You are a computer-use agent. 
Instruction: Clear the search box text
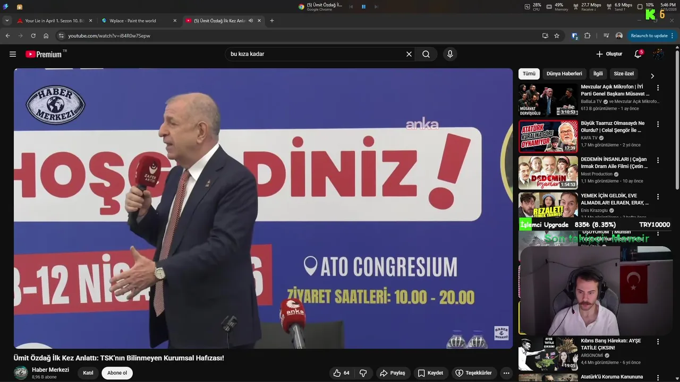point(409,54)
